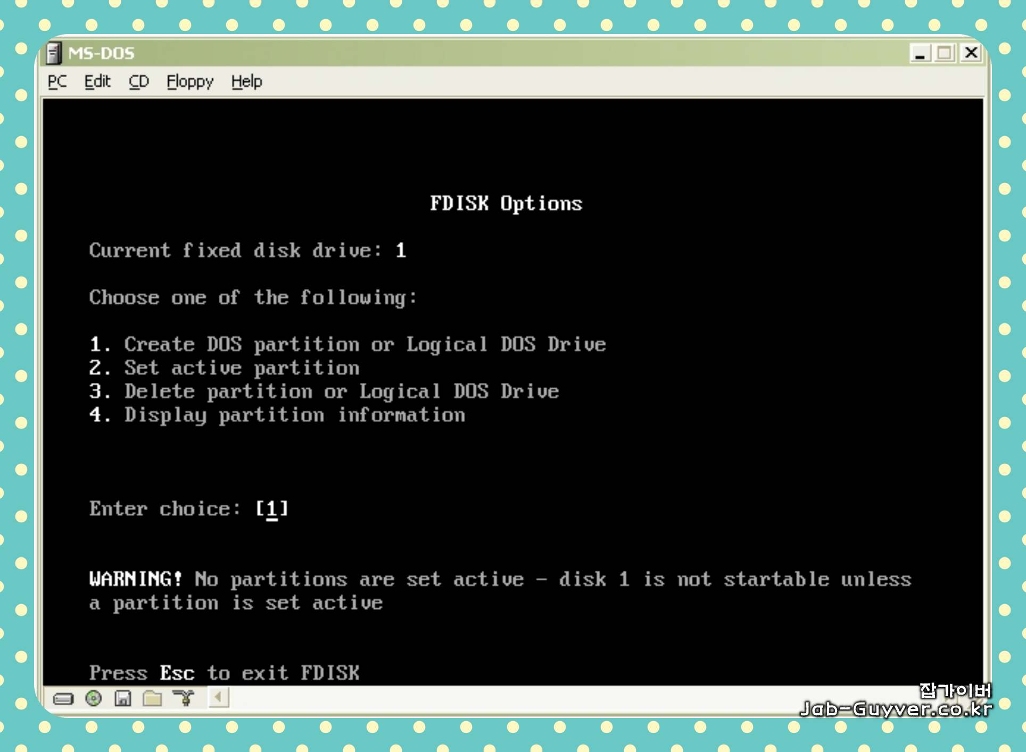Click the floppy disk status icon
The width and height of the screenshot is (1026, 752).
(x=123, y=698)
